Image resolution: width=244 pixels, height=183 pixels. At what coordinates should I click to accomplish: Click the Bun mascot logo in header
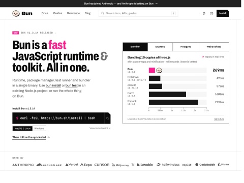tap(16, 13)
